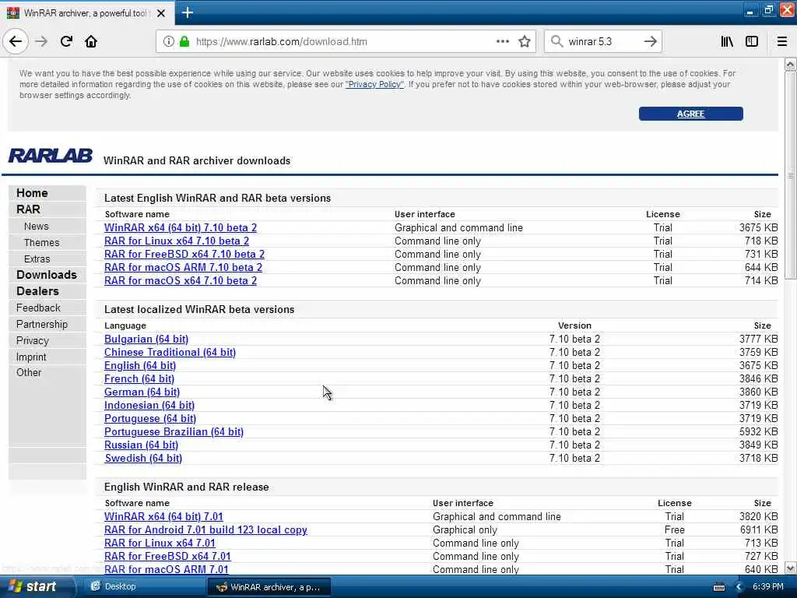
Task: Expand hidden tray icons chevron
Action: click(739, 587)
